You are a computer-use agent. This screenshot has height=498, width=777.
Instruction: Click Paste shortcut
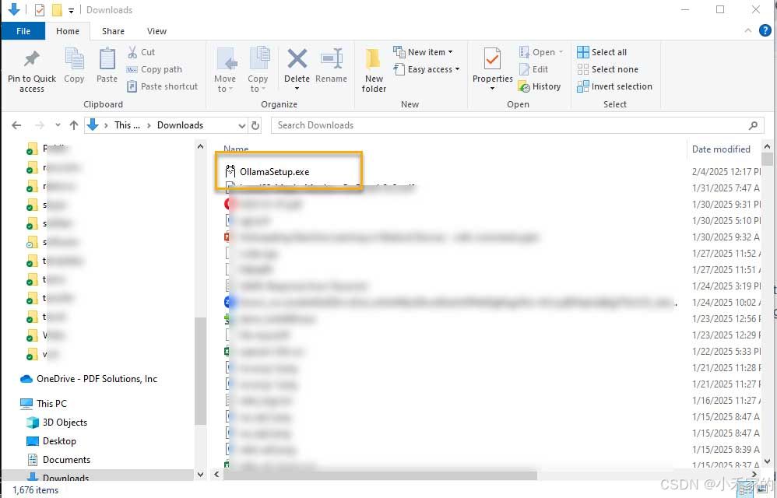tap(163, 86)
